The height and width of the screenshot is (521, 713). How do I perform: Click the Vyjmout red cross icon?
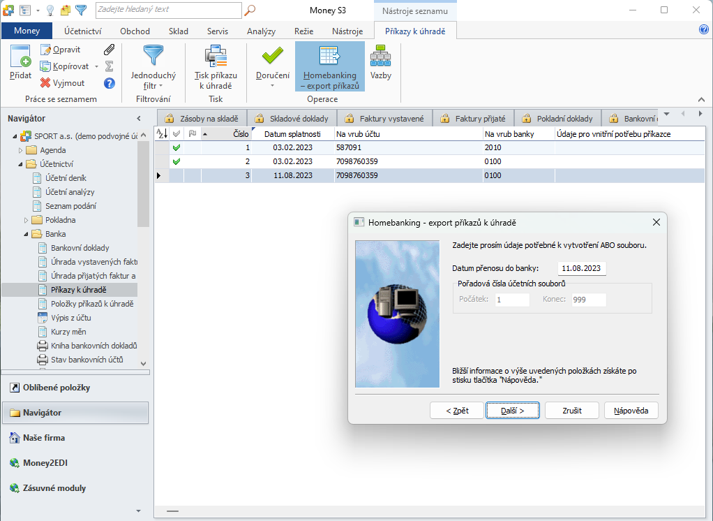click(45, 83)
